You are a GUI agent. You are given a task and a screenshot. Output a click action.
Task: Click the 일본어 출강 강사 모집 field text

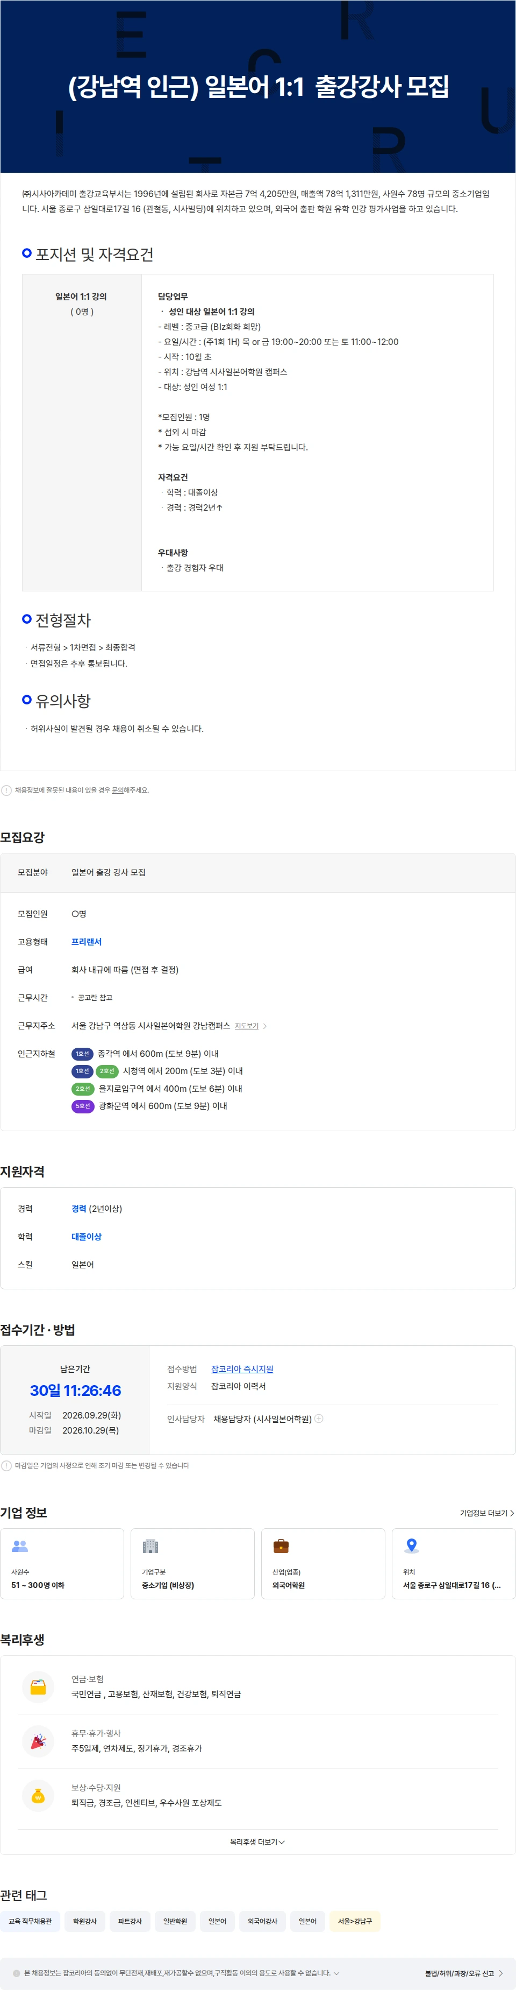coord(109,872)
